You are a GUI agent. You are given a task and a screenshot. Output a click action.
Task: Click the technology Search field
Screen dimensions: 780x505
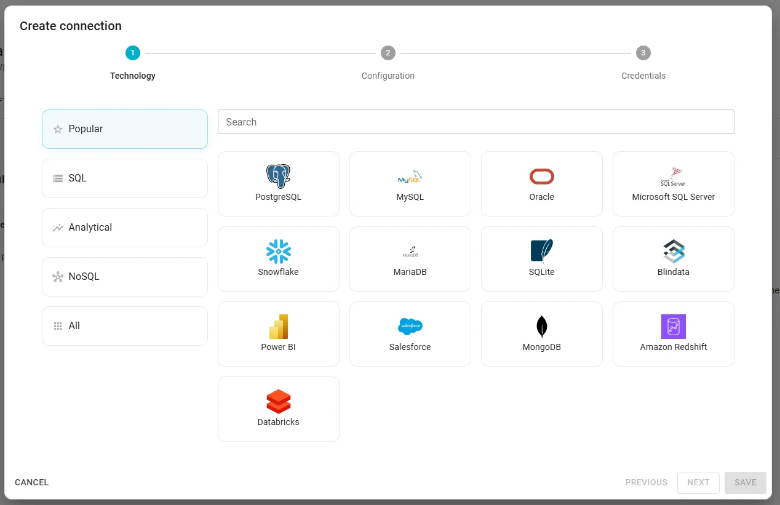476,122
